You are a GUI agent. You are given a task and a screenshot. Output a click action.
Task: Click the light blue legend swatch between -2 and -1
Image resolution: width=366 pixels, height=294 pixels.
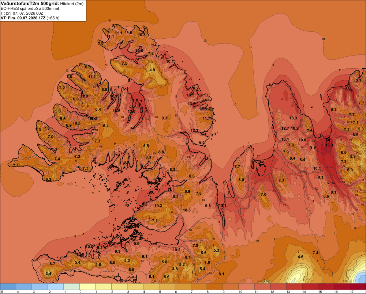point(56,287)
